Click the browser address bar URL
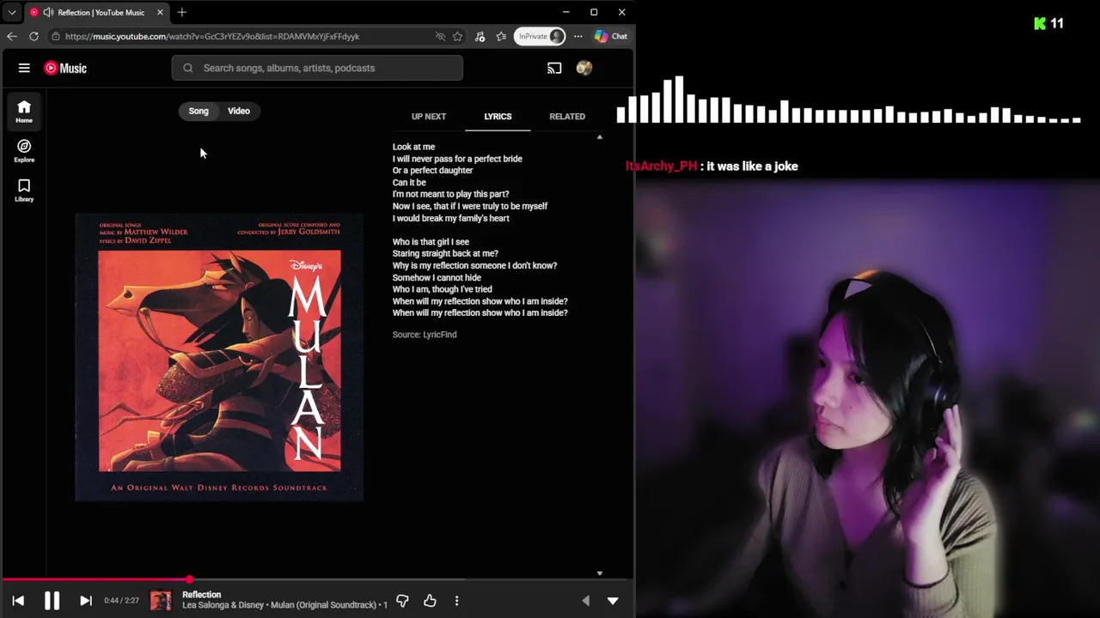1100x618 pixels. pyautogui.click(x=212, y=36)
